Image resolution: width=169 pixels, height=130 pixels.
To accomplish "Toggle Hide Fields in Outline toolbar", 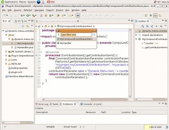I will 147,26.
